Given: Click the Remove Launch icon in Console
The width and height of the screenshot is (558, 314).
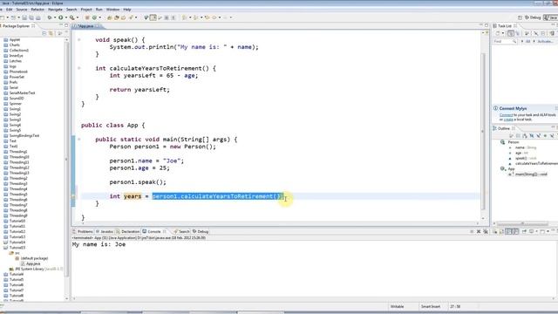Looking at the screenshot, I should point(479,231).
